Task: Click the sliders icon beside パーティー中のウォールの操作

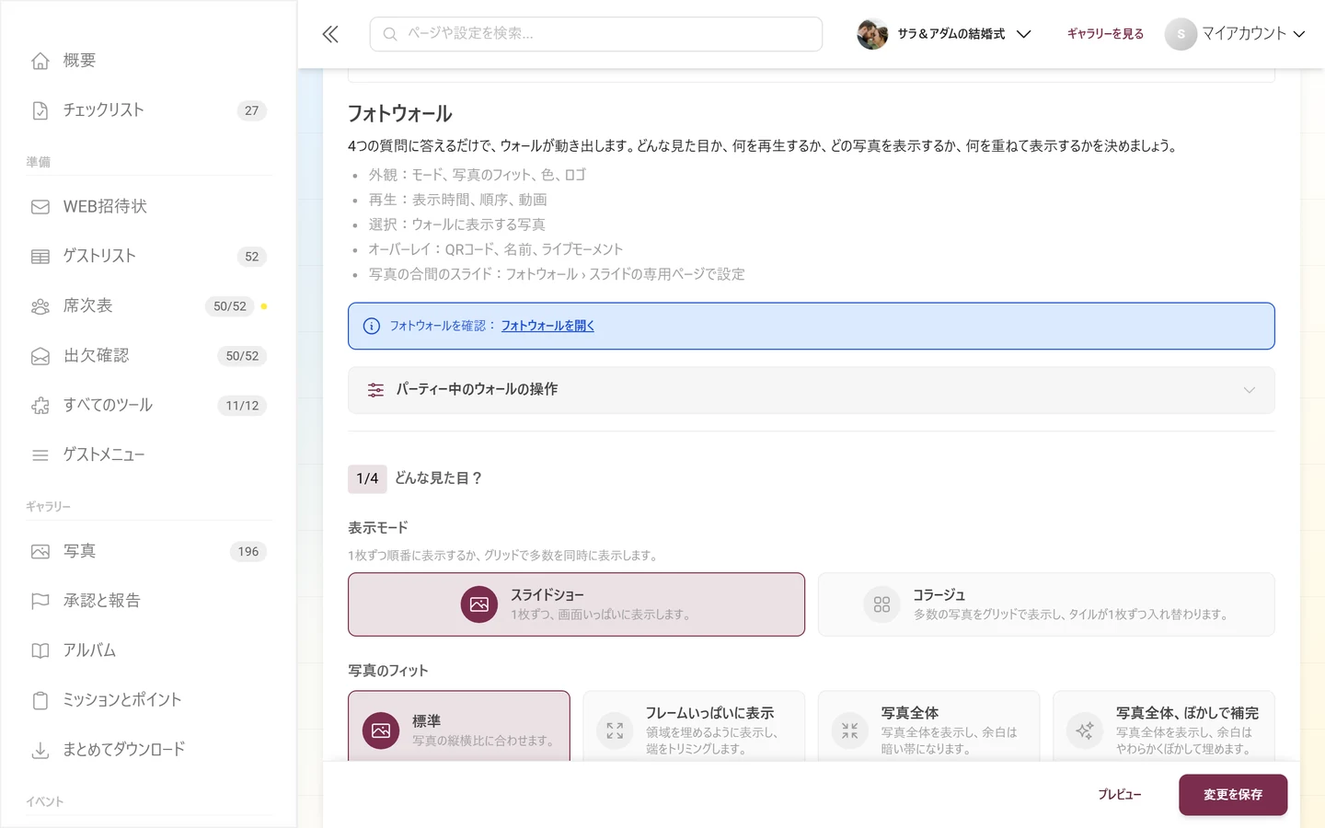Action: 375,390
